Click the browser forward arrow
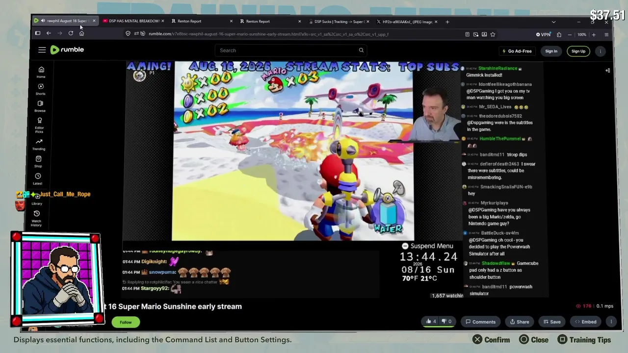 pyautogui.click(x=59, y=33)
